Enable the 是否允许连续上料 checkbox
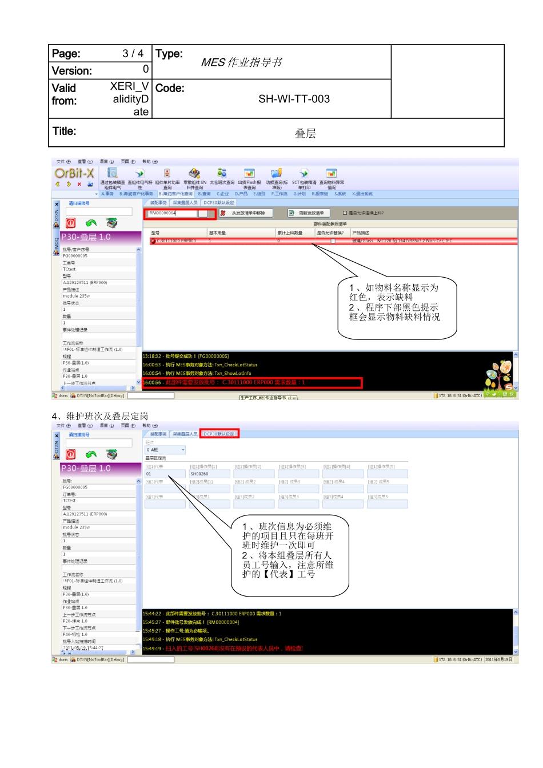This screenshot has height=768, width=543. pos(345,213)
